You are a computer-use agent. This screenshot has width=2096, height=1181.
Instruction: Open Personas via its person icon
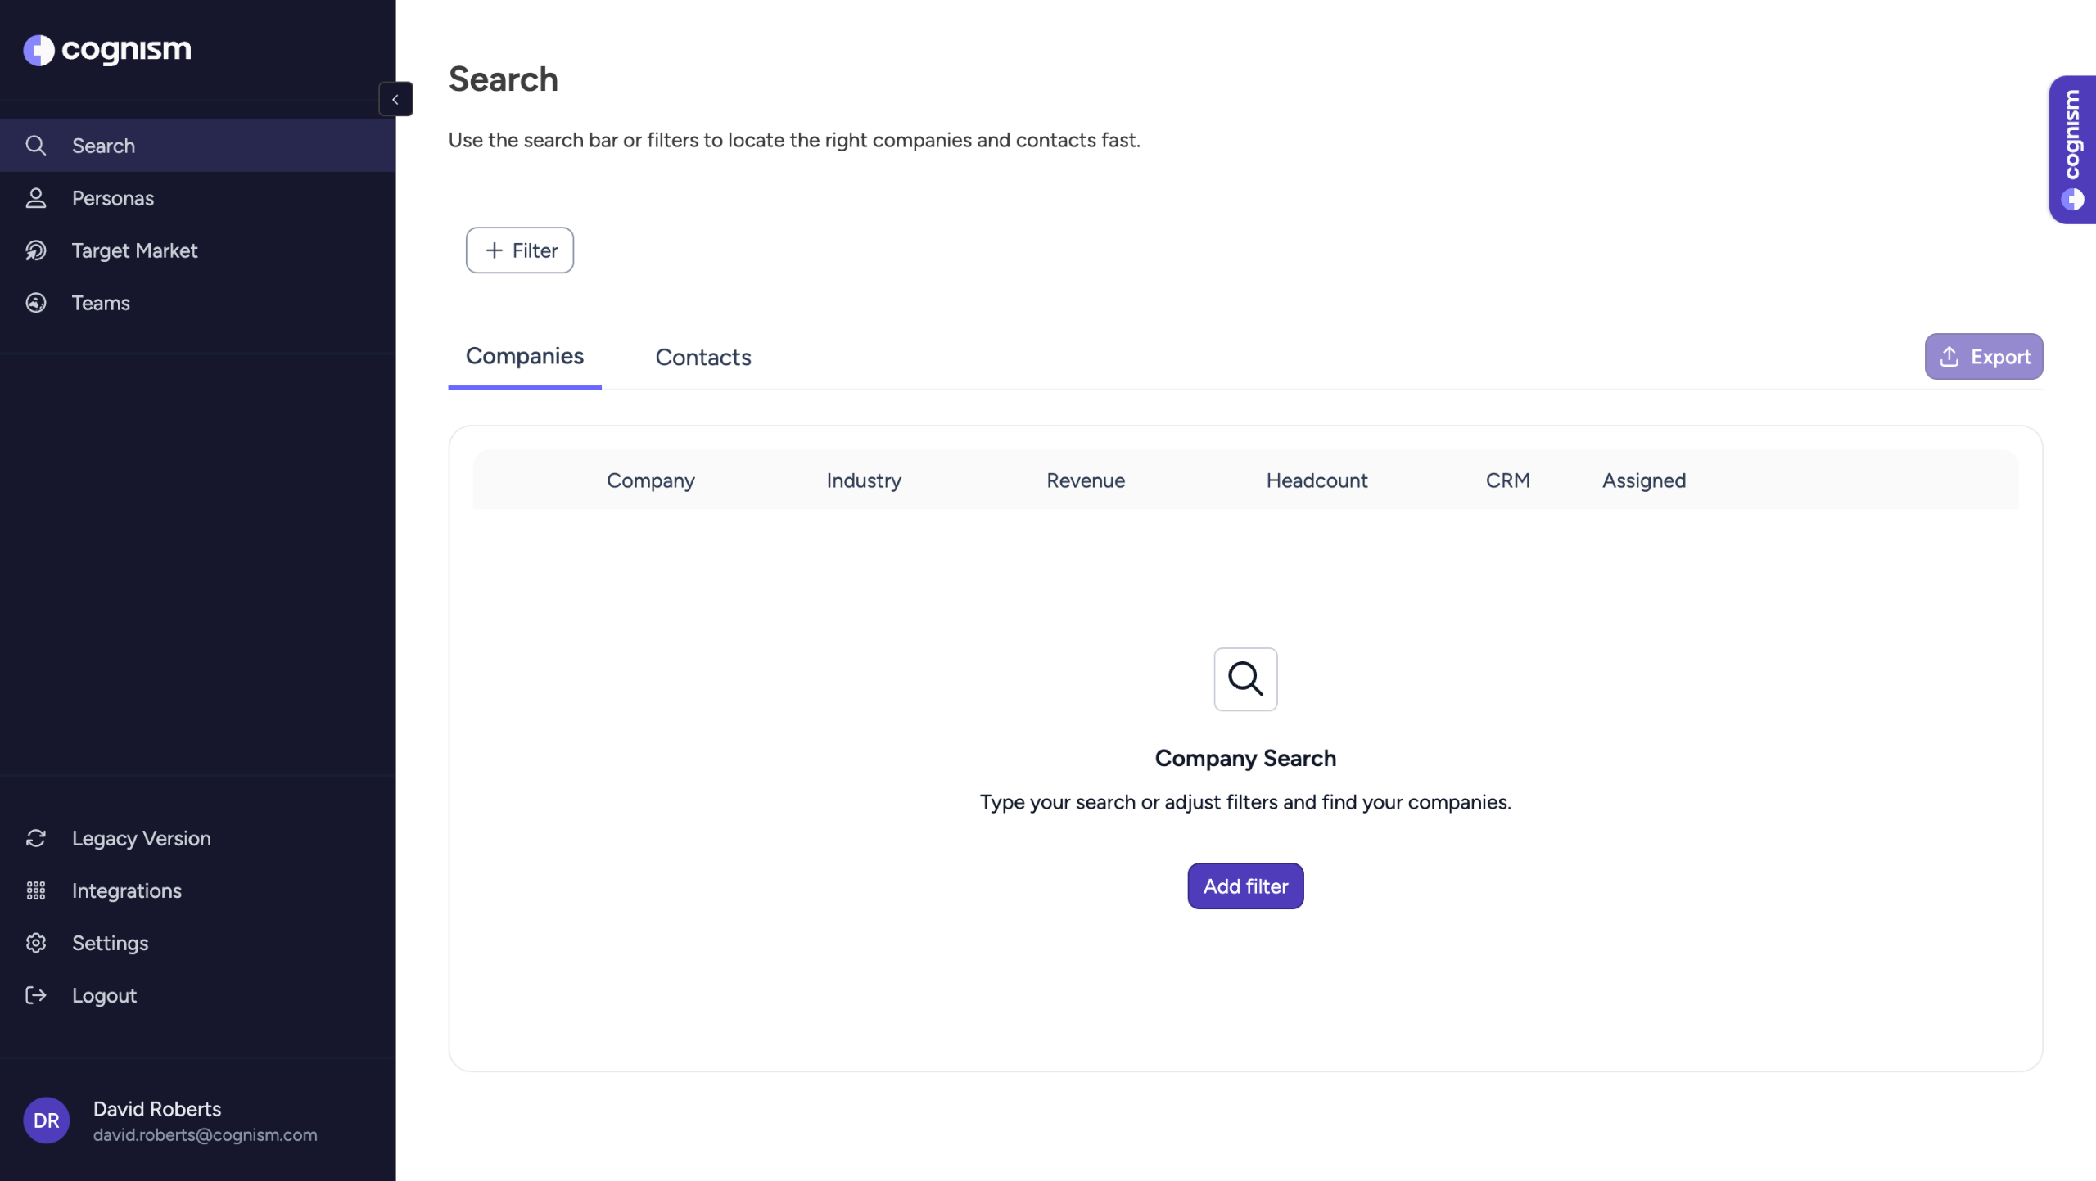pos(36,198)
